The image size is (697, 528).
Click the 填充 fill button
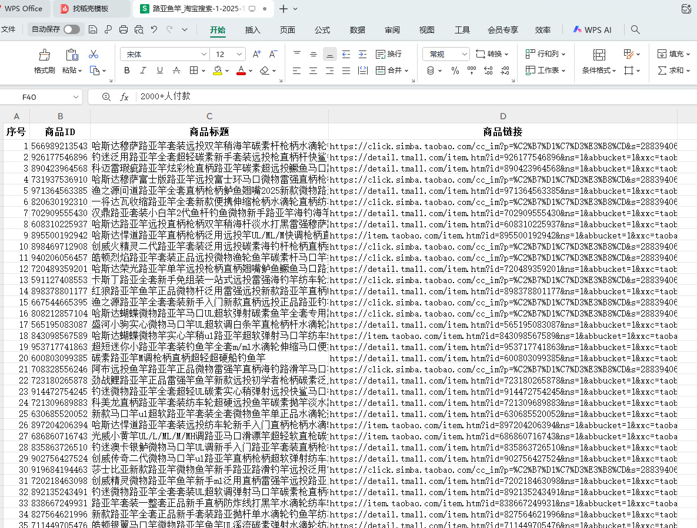point(673,54)
